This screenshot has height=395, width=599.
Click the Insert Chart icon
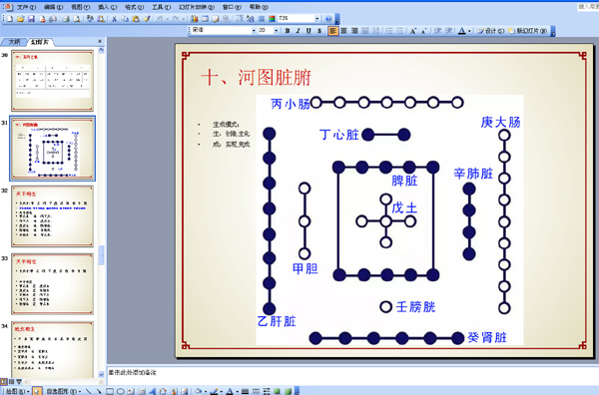pyautogui.click(x=195, y=18)
